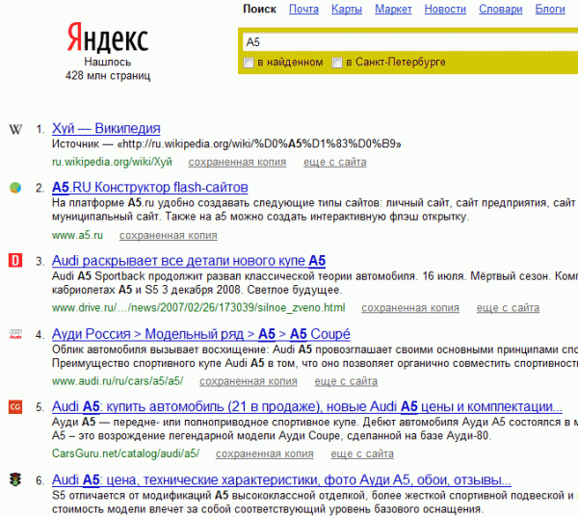
Task: Open saved copy of the Wikipedia result
Action: pyautogui.click(x=237, y=162)
